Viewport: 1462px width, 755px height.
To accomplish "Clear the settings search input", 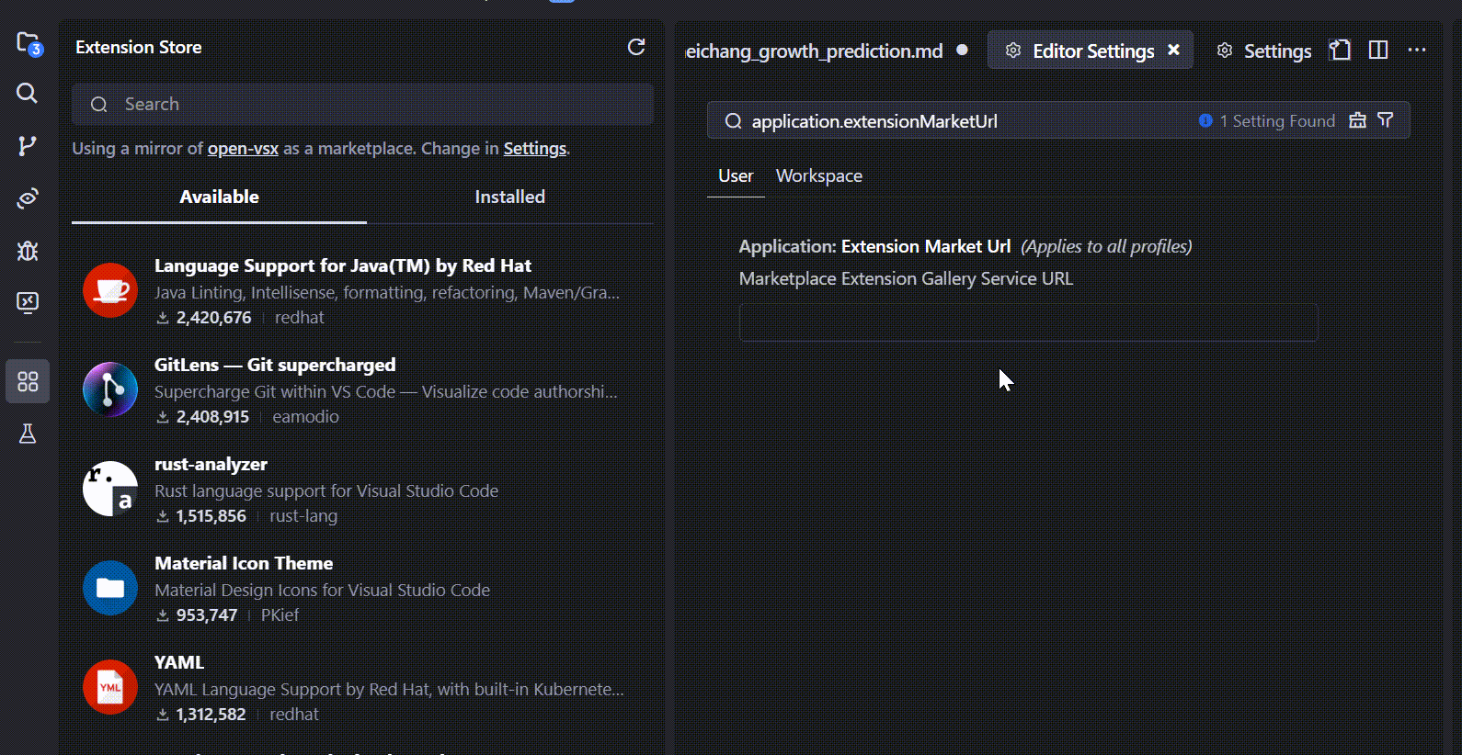I will [1357, 120].
